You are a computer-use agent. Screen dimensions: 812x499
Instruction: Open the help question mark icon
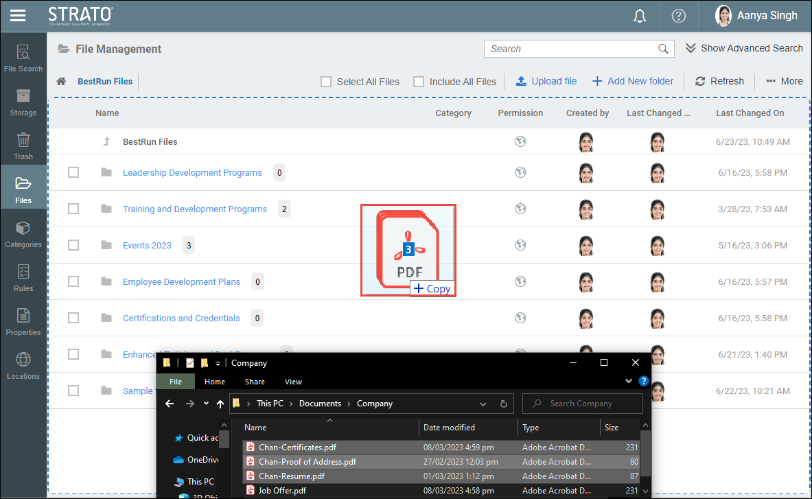tap(678, 16)
